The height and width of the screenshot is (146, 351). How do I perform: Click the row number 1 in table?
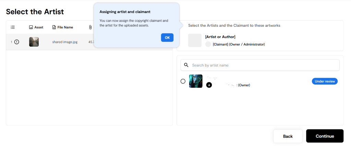click(11, 42)
